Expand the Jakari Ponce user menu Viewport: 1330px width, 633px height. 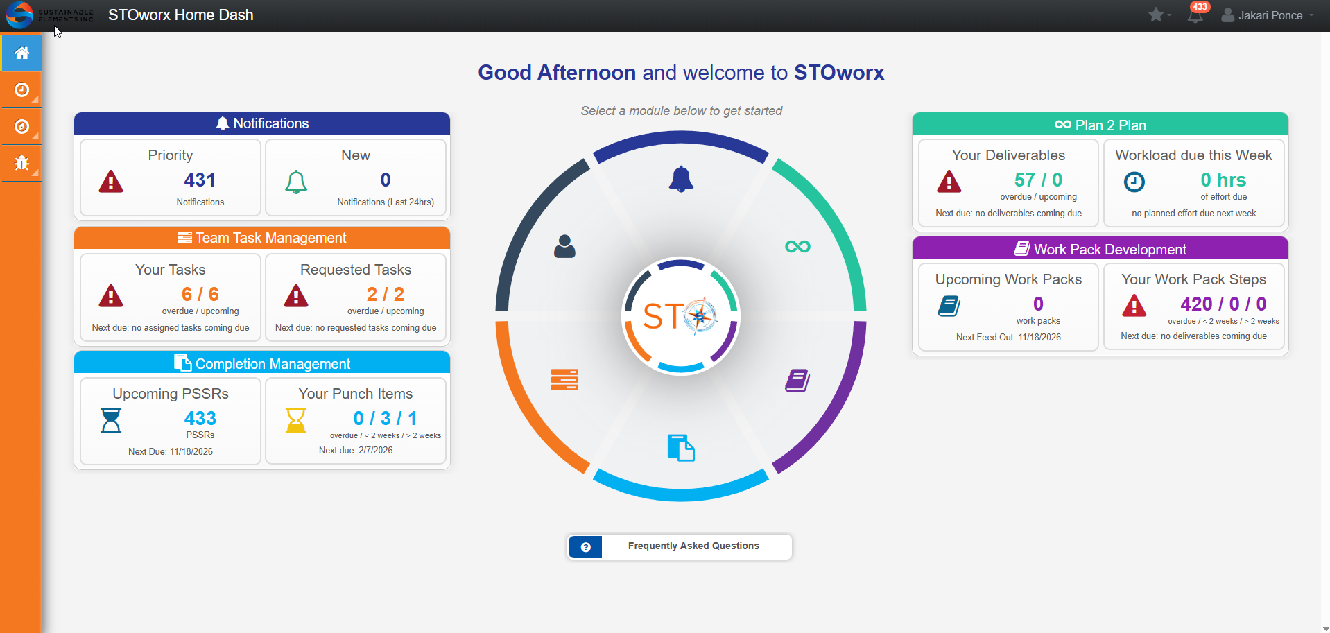(x=1268, y=15)
